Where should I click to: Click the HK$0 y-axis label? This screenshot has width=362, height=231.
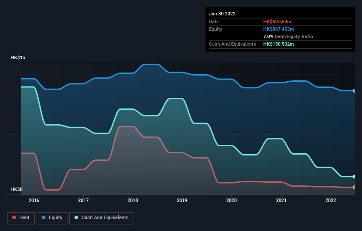[x=17, y=189]
